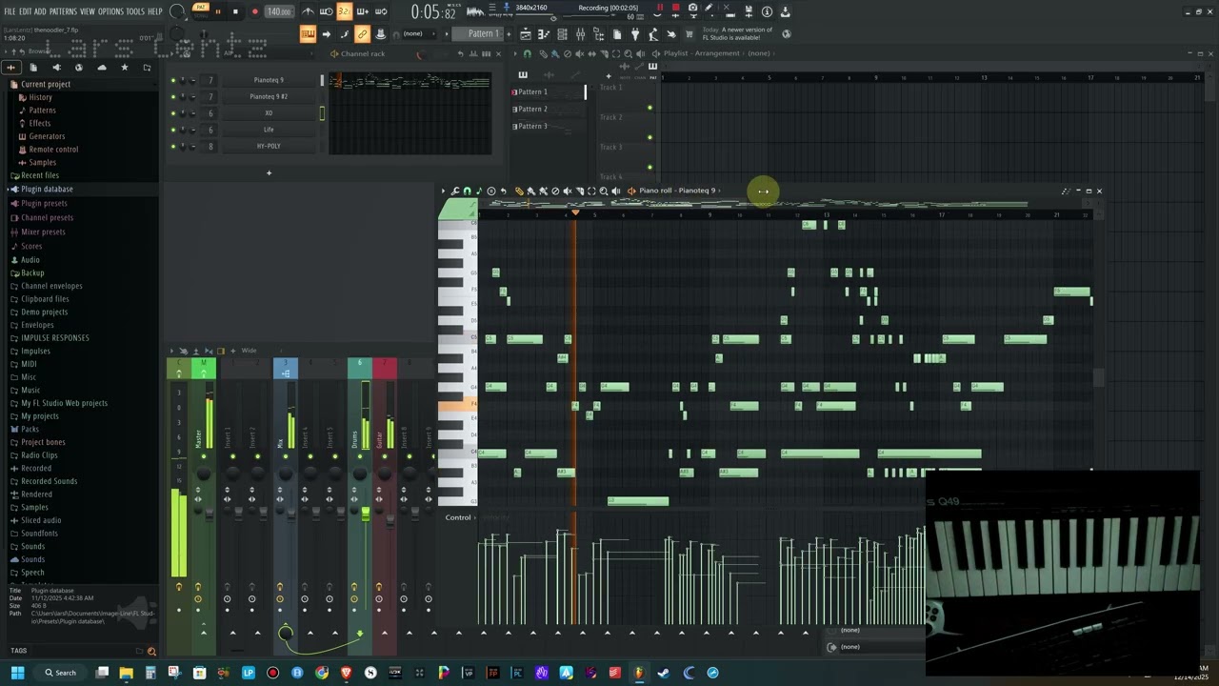This screenshot has height=686, width=1219.
Task: Expand the Channel presets folder
Action: pos(47,217)
